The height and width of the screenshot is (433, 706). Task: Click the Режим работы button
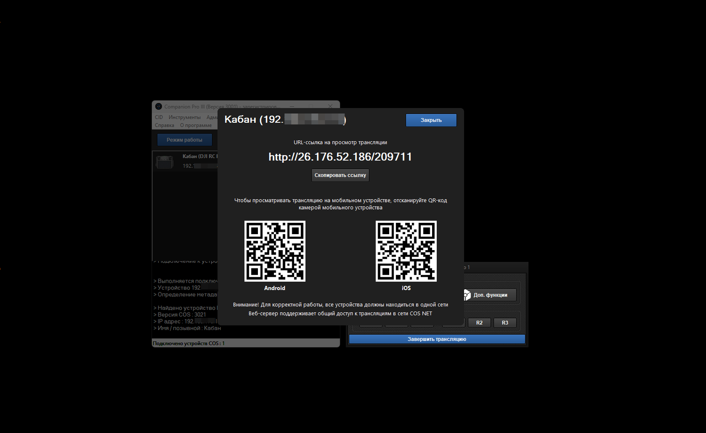click(184, 140)
